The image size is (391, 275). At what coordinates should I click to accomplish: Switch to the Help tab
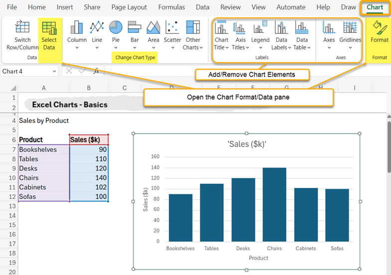click(323, 7)
